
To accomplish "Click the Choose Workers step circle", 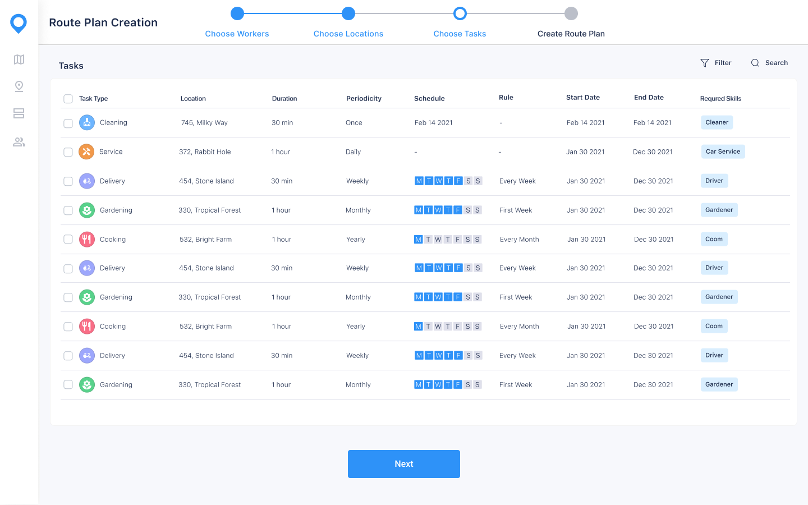I will tap(237, 13).
